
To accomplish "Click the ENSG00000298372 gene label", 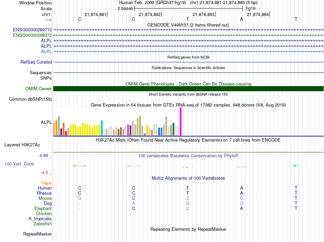I will point(32,35).
